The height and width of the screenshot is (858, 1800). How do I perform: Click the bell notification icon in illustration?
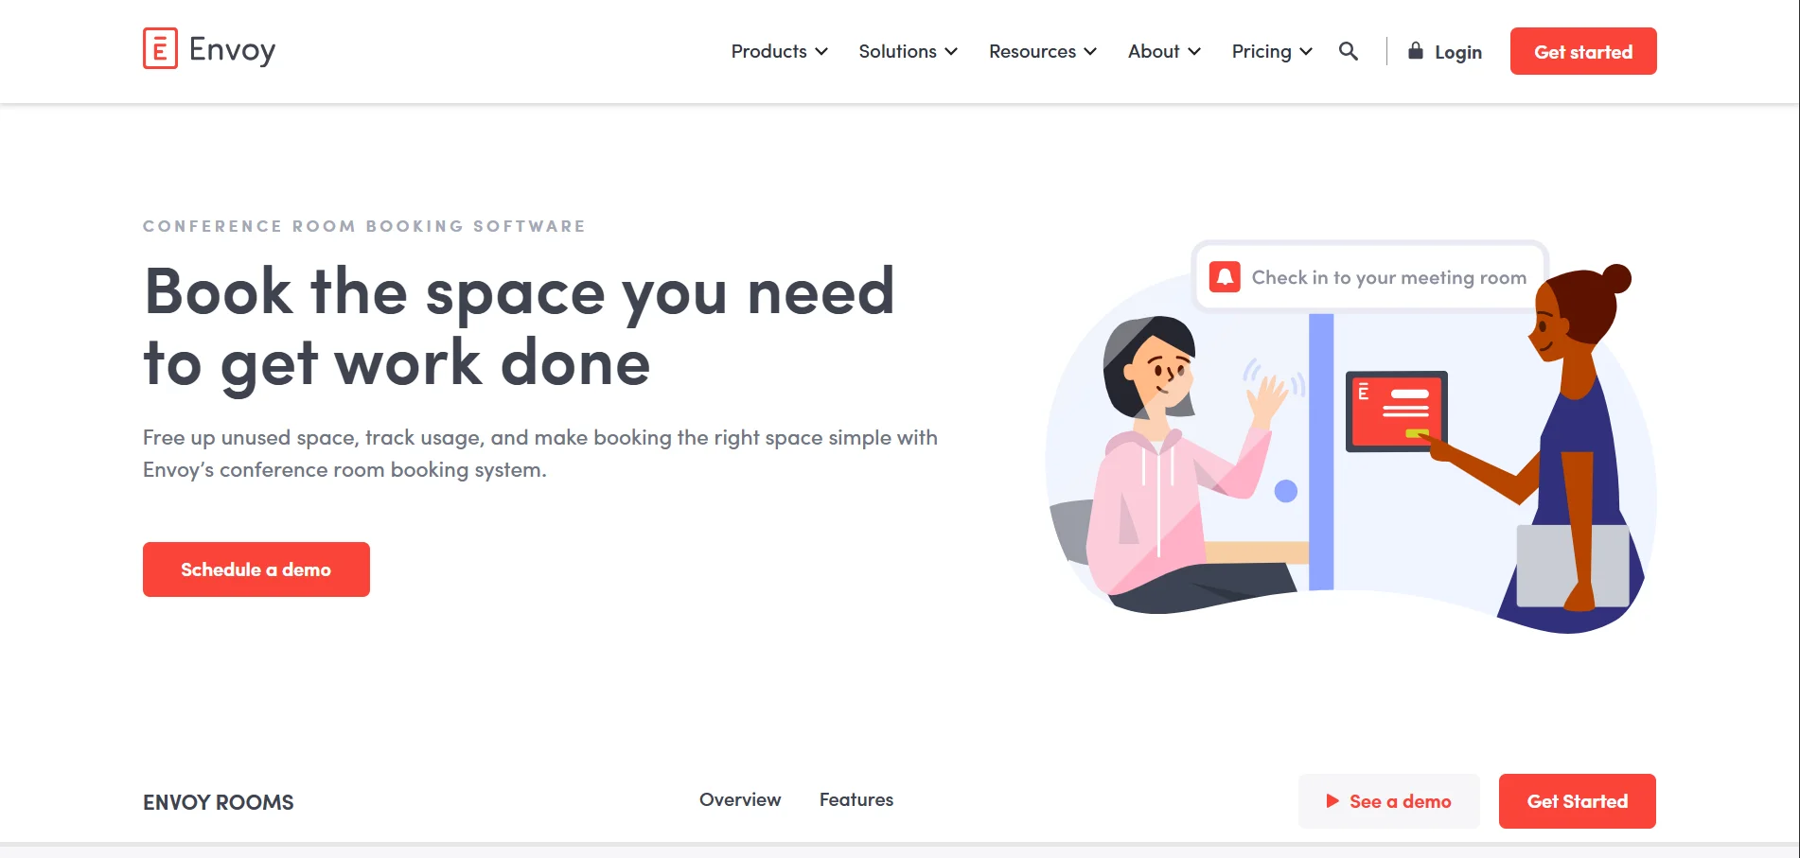click(1225, 276)
